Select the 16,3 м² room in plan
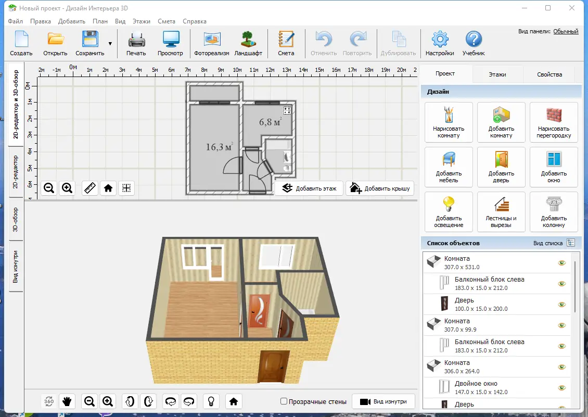This screenshot has height=417, width=588. (214, 147)
